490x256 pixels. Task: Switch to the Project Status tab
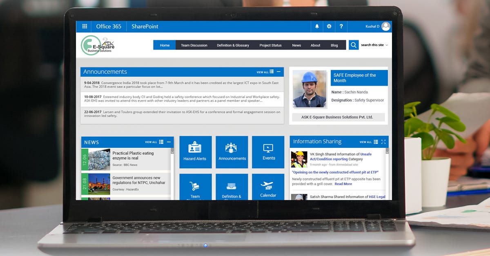(270, 45)
